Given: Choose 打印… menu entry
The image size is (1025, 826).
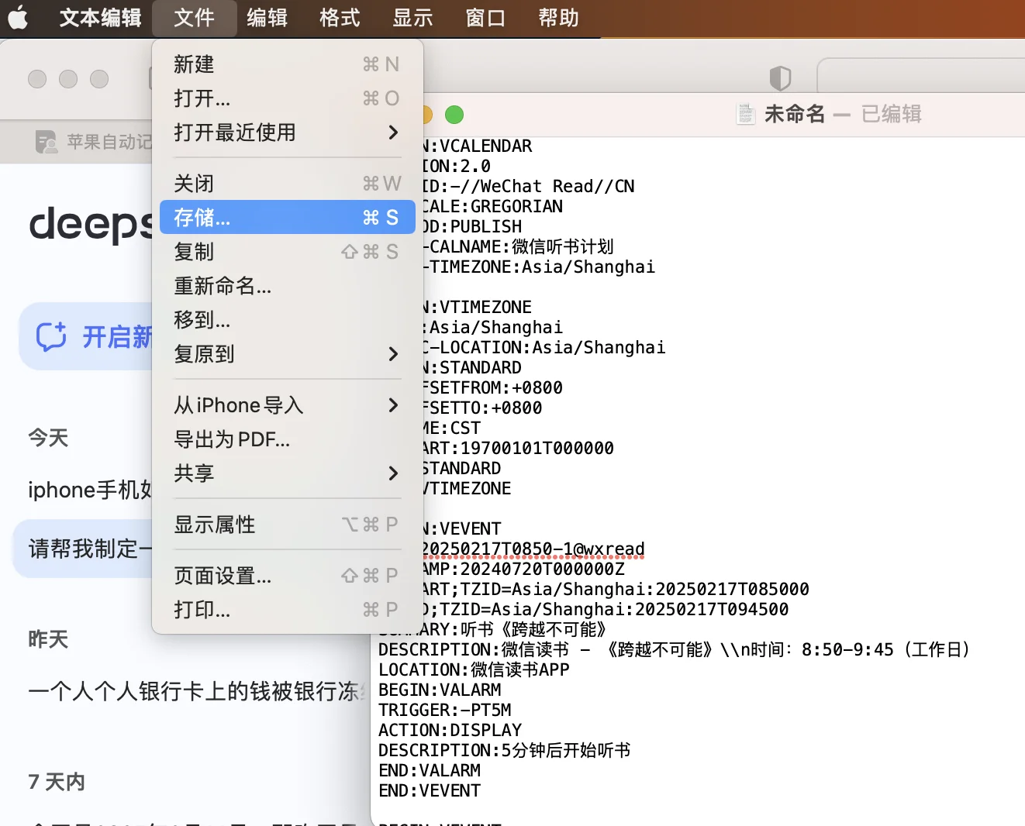Looking at the screenshot, I should coord(288,610).
